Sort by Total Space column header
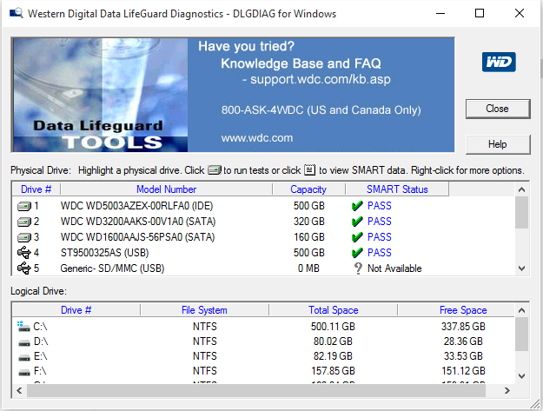Image resolution: width=543 pixels, height=411 pixels. (x=333, y=310)
